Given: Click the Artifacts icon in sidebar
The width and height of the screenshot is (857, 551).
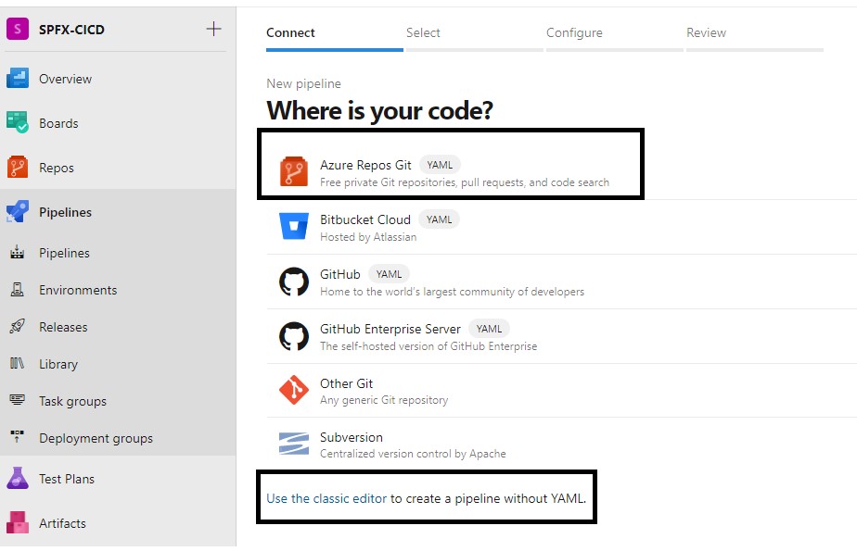Looking at the screenshot, I should [x=18, y=523].
